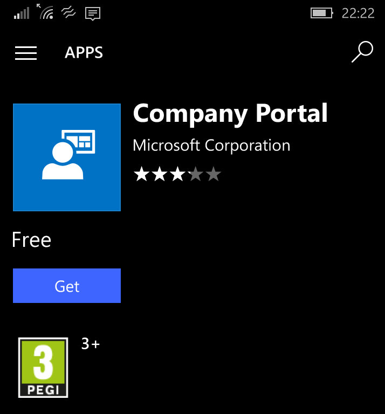The width and height of the screenshot is (385, 414).
Task: Click the first rating star
Action: coord(141,174)
